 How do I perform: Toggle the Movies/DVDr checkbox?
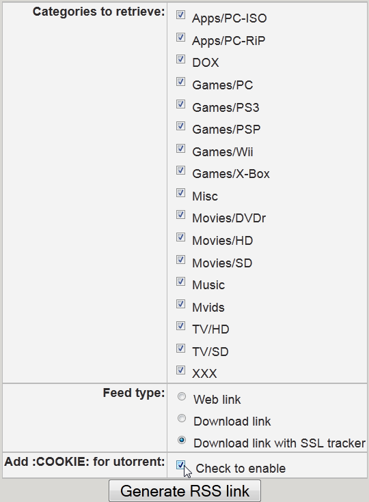coord(180,215)
